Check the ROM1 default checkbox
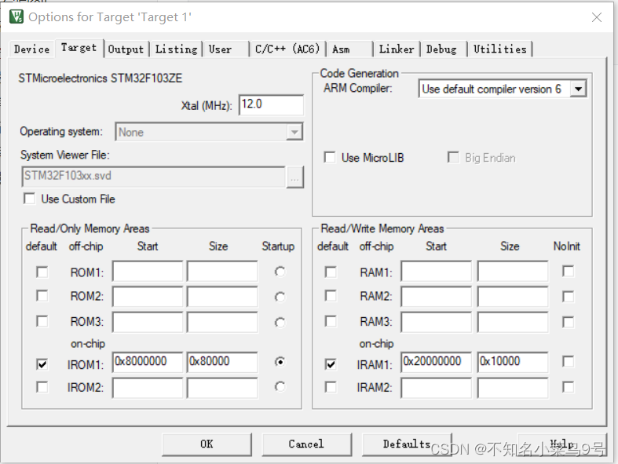This screenshot has height=464, width=618. click(42, 272)
